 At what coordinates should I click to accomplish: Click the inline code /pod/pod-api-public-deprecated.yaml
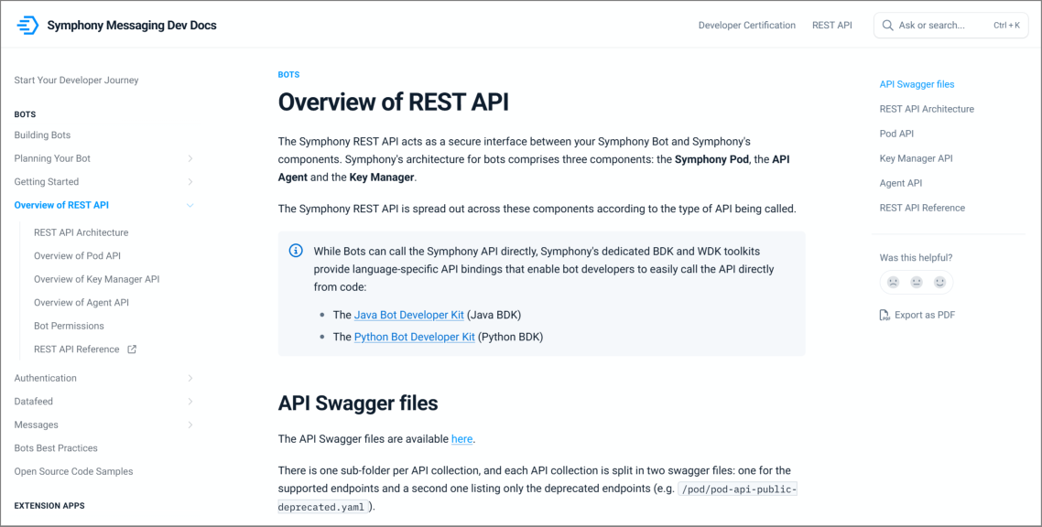(x=537, y=498)
